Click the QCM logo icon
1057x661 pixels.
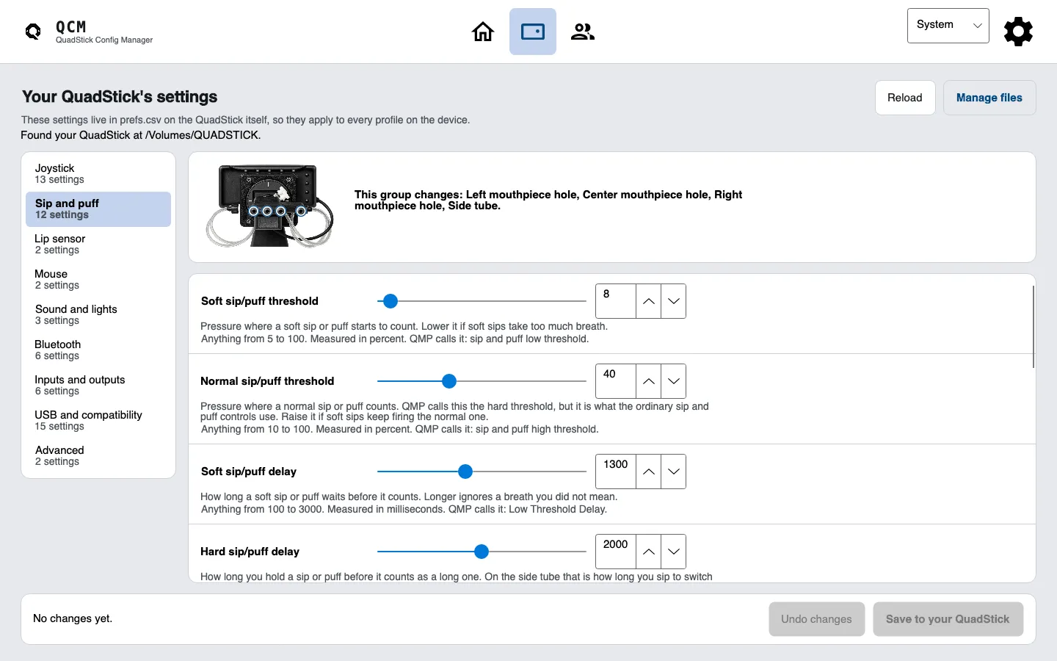point(33,32)
